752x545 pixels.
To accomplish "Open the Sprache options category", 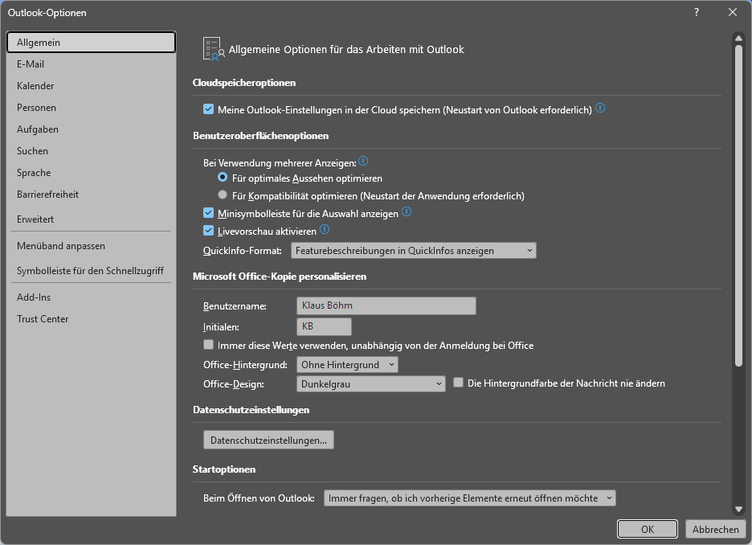I will pyautogui.click(x=91, y=173).
